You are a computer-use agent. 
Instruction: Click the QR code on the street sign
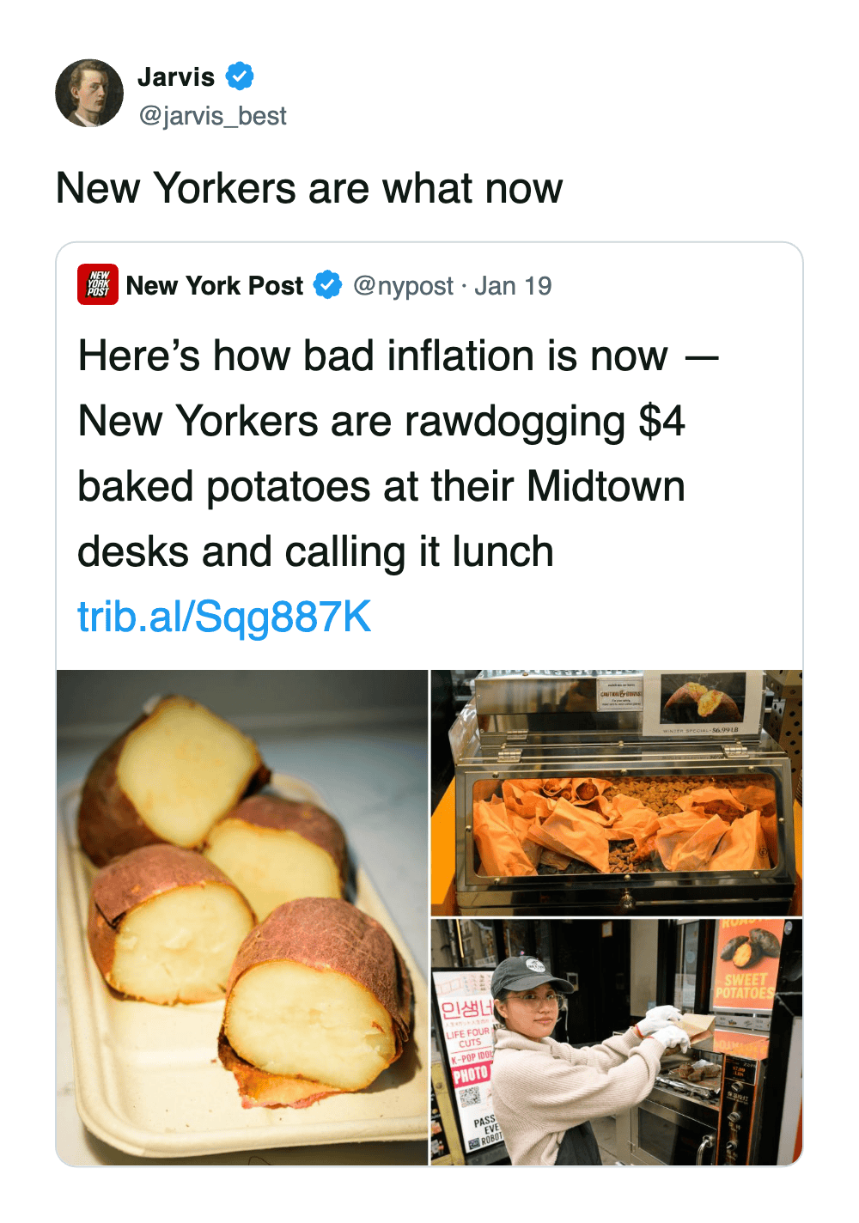469,1098
